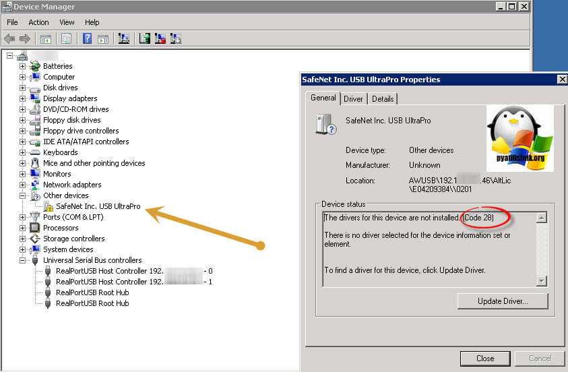This screenshot has height=372, width=568.
Task: Click the Uninstall device toolbar icon
Action: point(160,38)
